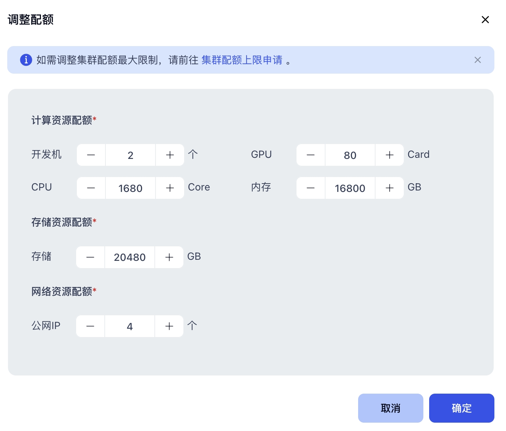
Task: Increase 存储 GB quota
Action: coord(169,257)
